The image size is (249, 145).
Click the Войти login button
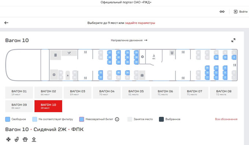[x=241, y=12]
